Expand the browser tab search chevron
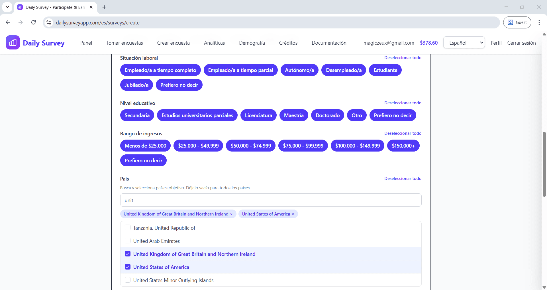The width and height of the screenshot is (547, 290). 7,7
